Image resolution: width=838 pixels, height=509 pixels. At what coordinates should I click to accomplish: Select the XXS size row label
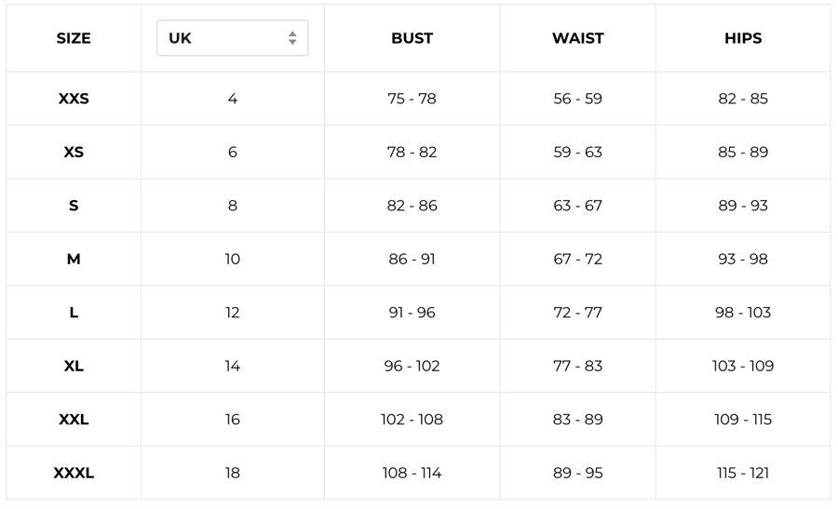[74, 99]
